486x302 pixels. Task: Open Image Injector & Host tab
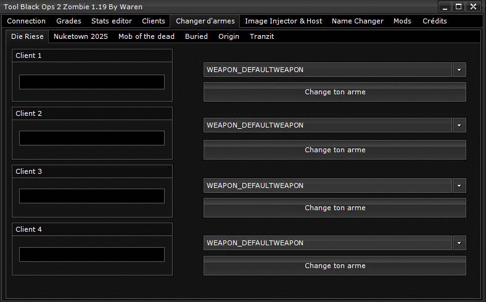pyautogui.click(x=283, y=21)
